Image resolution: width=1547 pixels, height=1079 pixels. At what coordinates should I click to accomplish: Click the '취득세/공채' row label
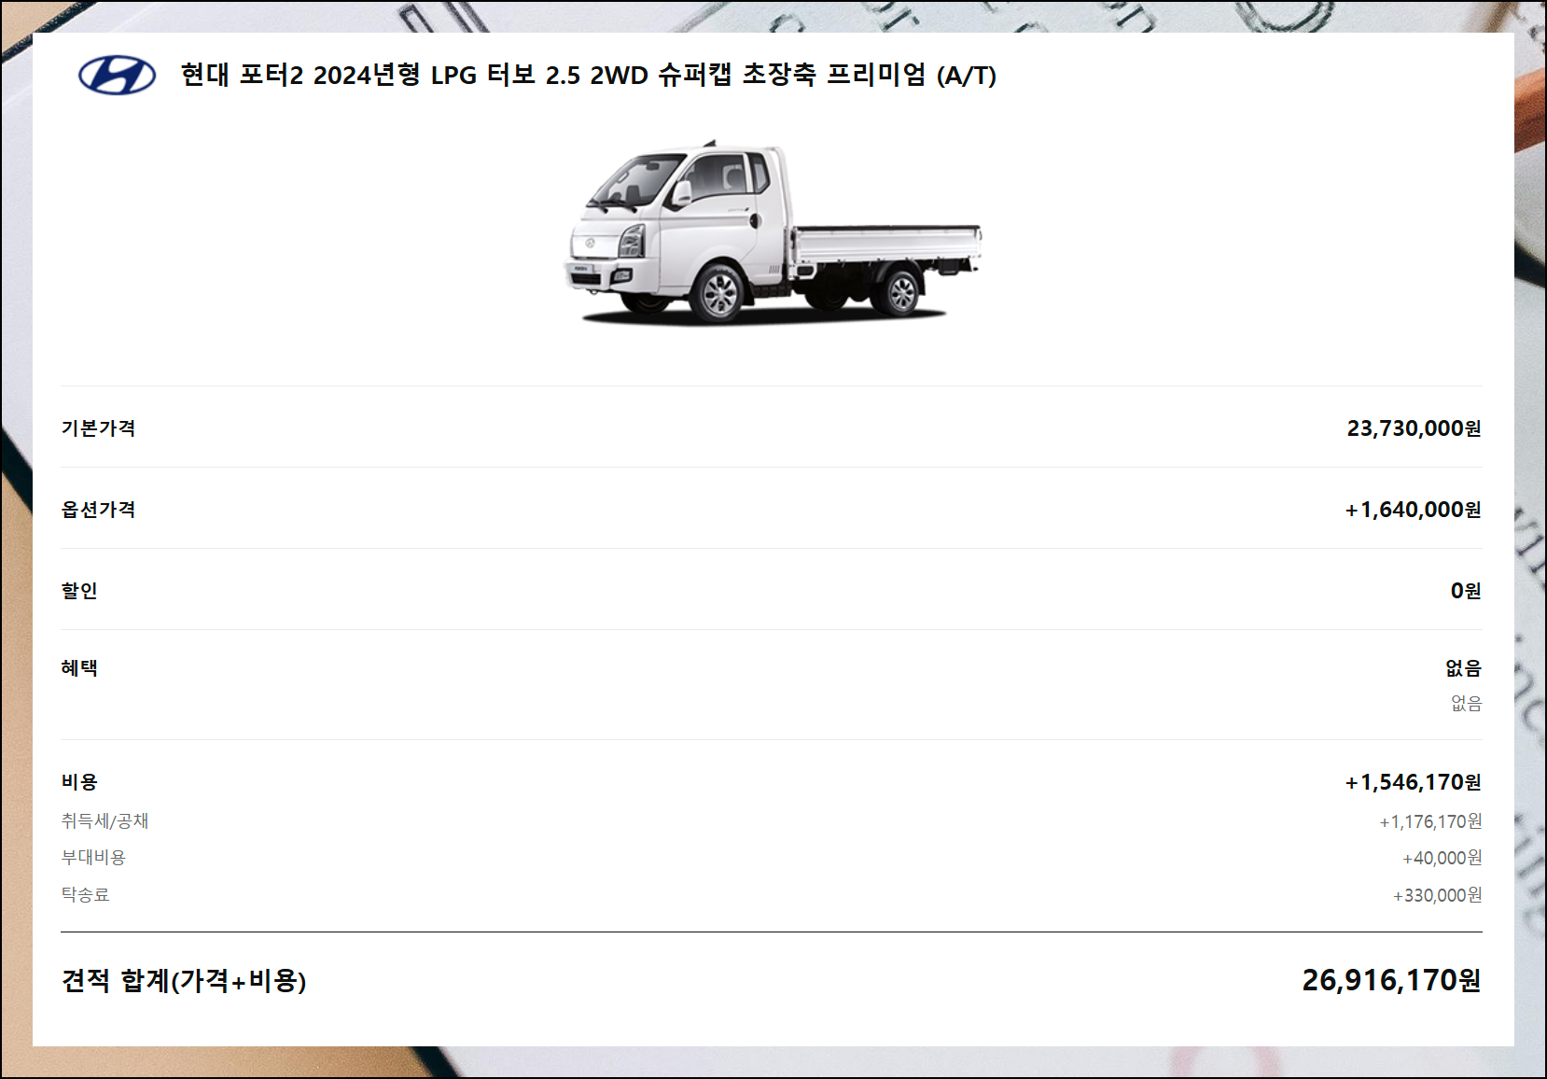coord(105,820)
